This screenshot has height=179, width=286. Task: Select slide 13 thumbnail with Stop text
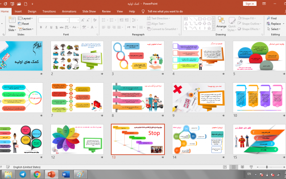(x=138, y=139)
